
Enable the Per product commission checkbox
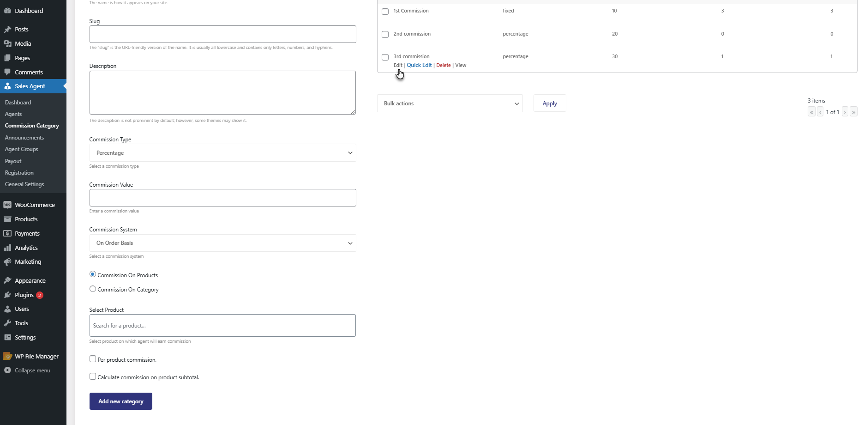pos(93,359)
